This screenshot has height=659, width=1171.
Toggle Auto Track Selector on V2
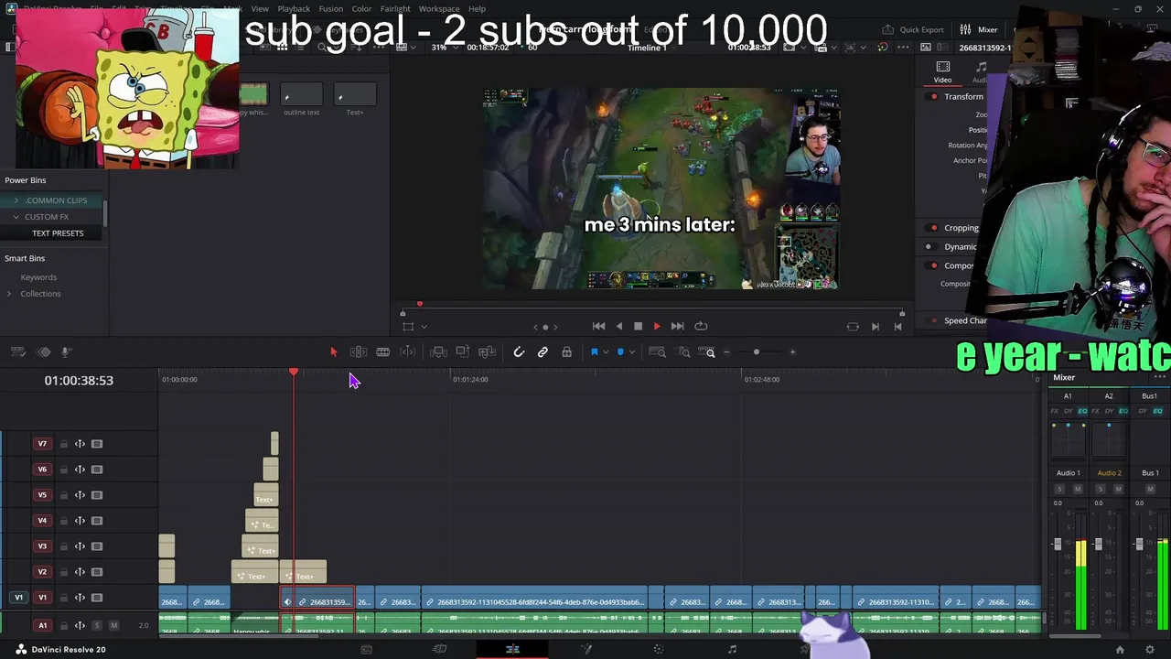80,572
